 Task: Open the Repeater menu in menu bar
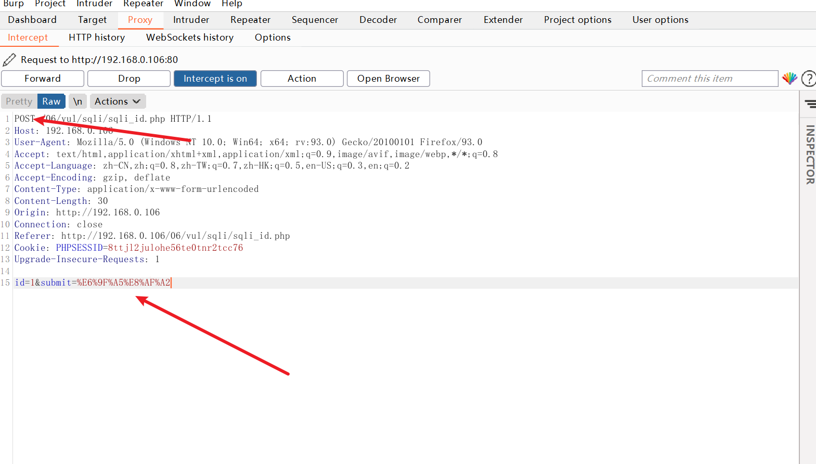143,4
